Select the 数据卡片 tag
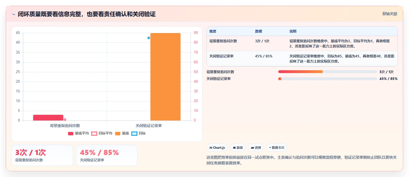Image resolution: width=409 pixels, height=177 pixels. click(x=277, y=148)
